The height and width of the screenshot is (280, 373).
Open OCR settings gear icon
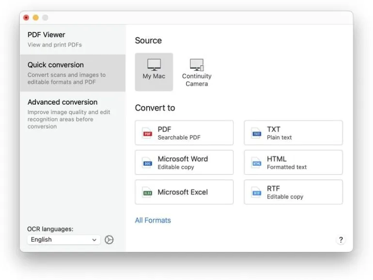click(x=109, y=240)
